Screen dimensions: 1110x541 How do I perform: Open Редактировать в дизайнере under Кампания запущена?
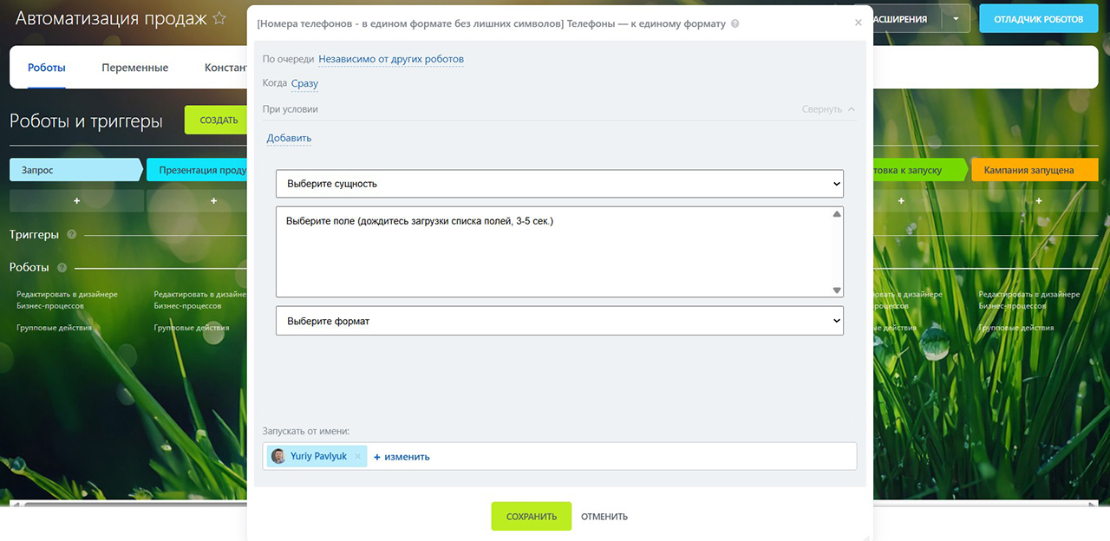(1029, 300)
